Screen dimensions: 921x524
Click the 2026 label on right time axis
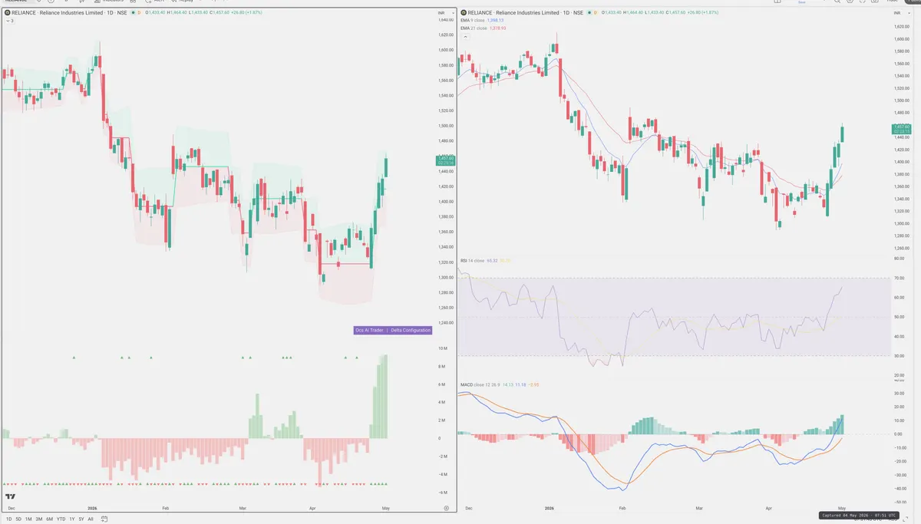pyautogui.click(x=548, y=508)
